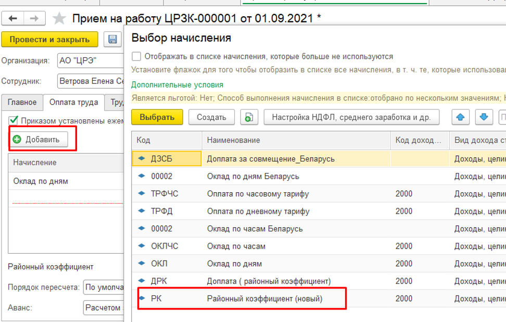506x322 pixels.
Task: Move accrual up with the blue up arrow
Action: tap(460, 117)
